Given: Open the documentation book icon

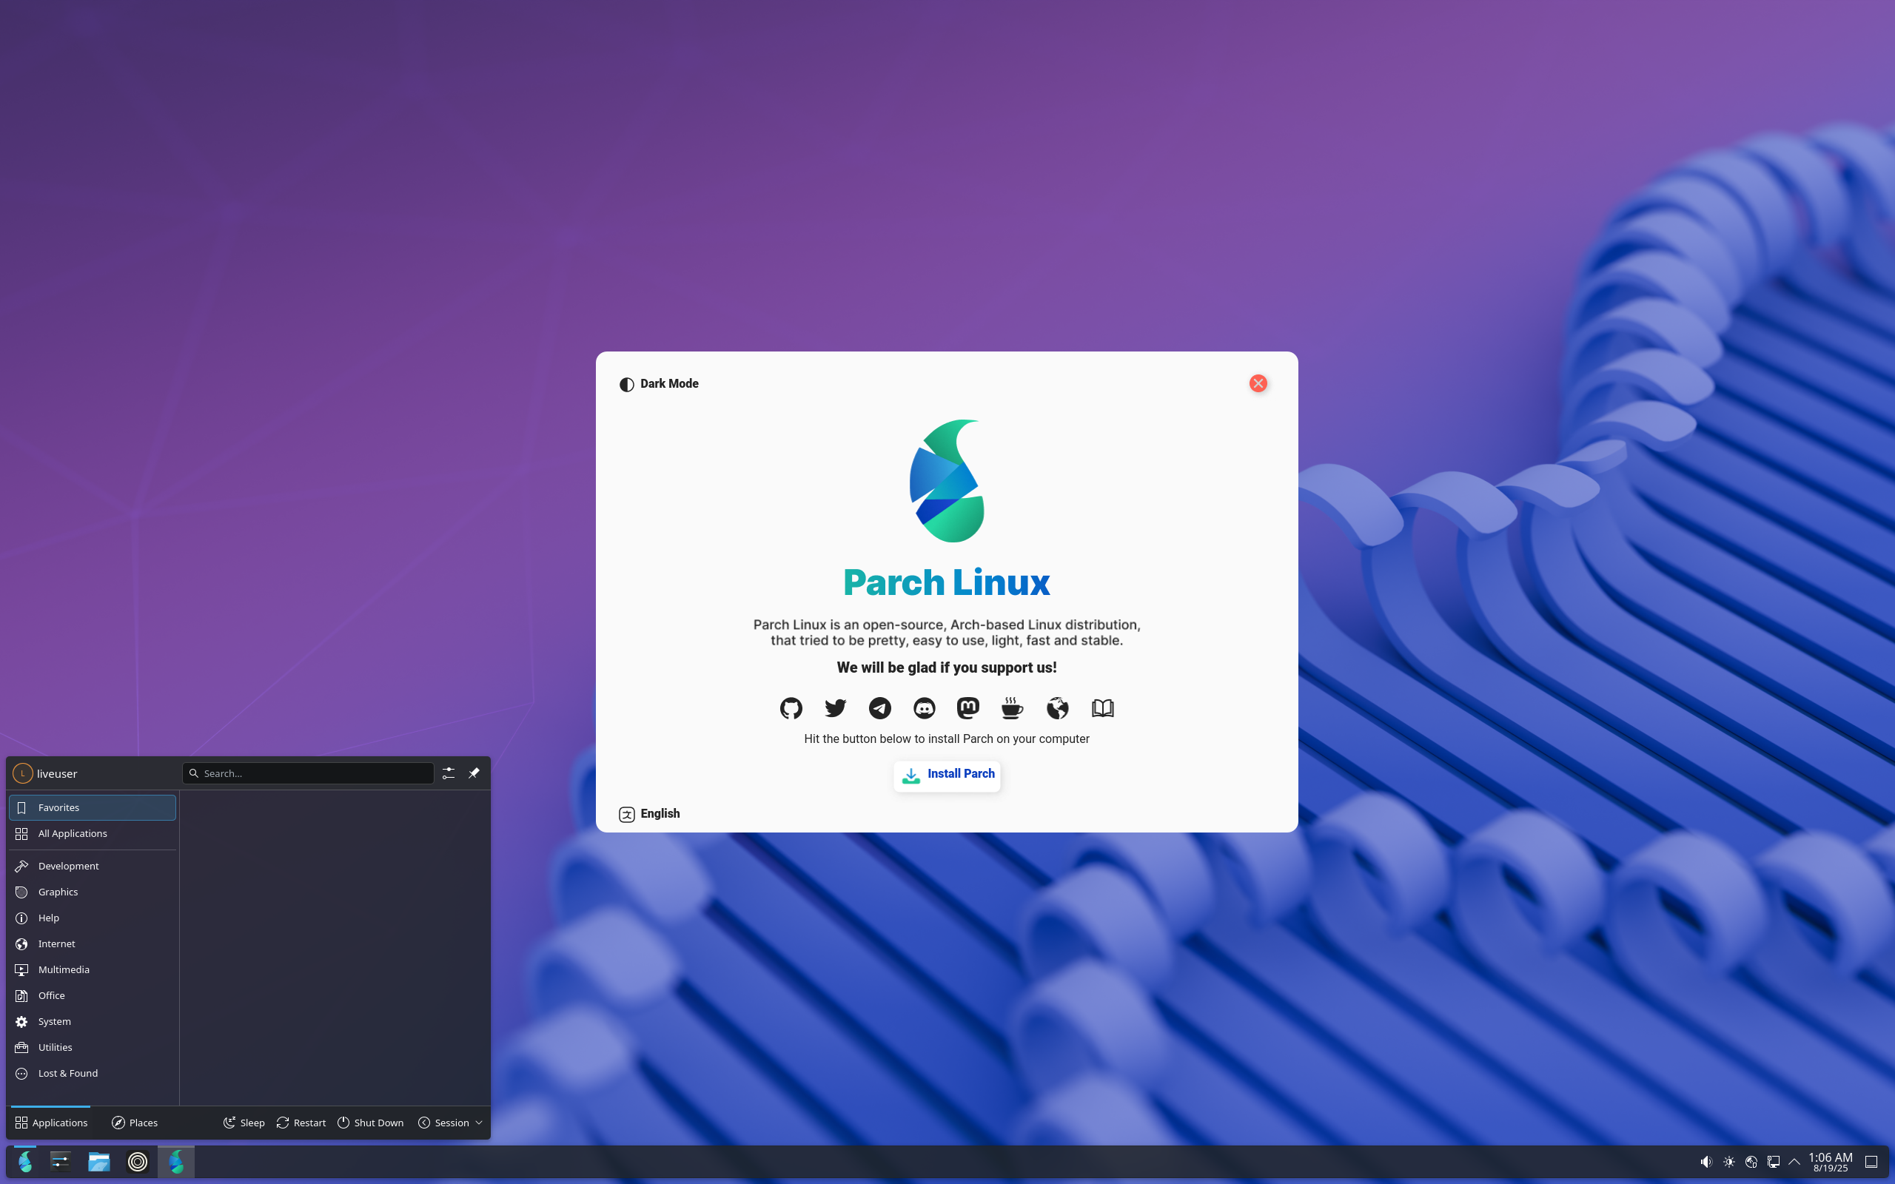Looking at the screenshot, I should (1102, 708).
